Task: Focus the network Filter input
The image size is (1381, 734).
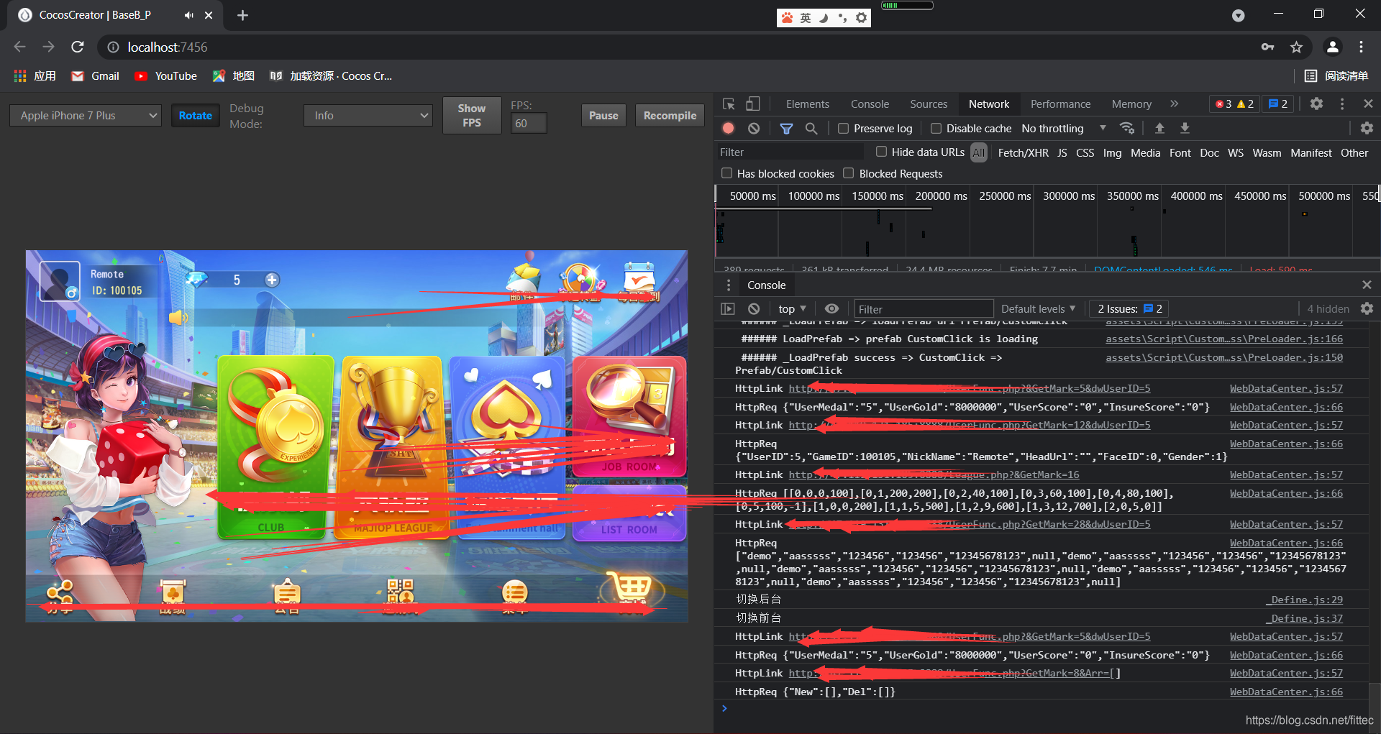Action: click(x=790, y=152)
